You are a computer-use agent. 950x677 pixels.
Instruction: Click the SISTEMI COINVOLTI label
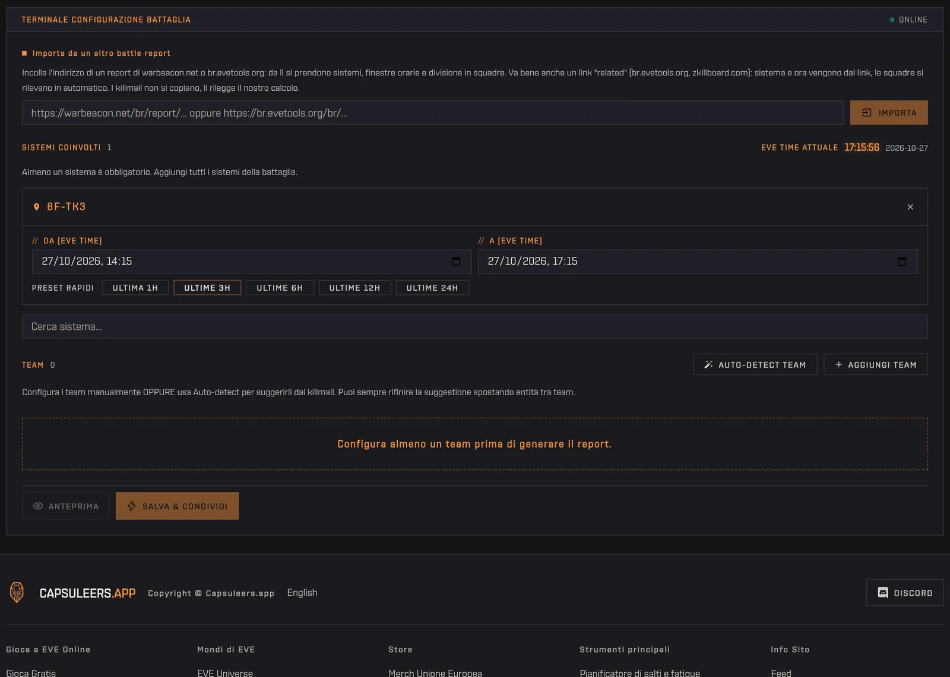pyautogui.click(x=61, y=147)
